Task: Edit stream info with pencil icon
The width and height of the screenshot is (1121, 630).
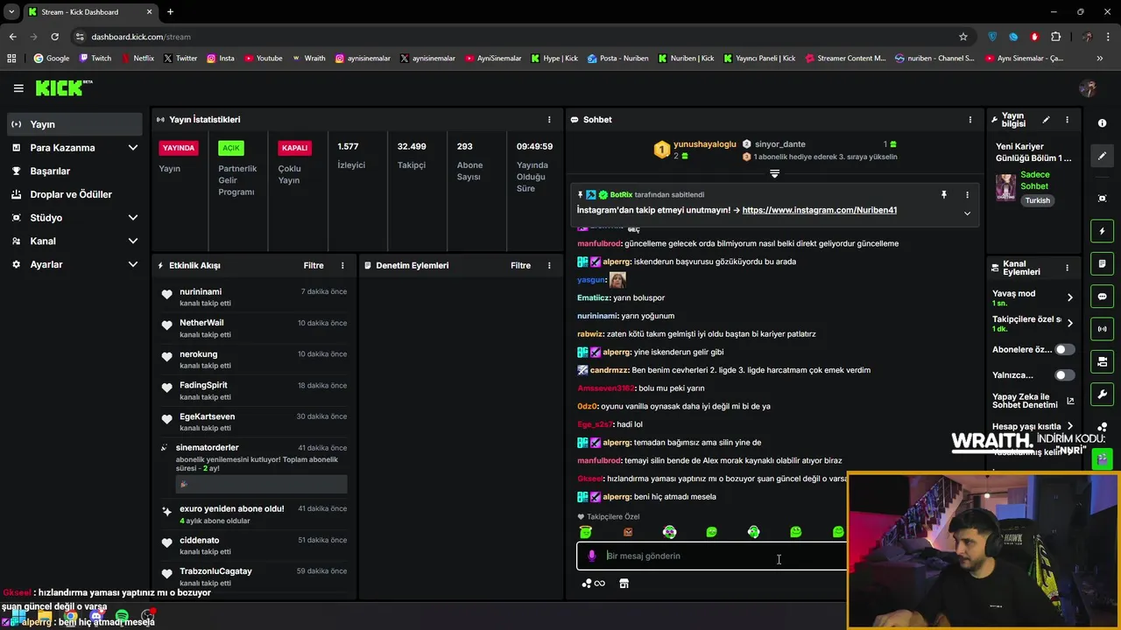Action: [x=1046, y=120]
